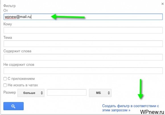165x115 pixels.
Task: Click the Размер value input box
Action: click(67, 92)
